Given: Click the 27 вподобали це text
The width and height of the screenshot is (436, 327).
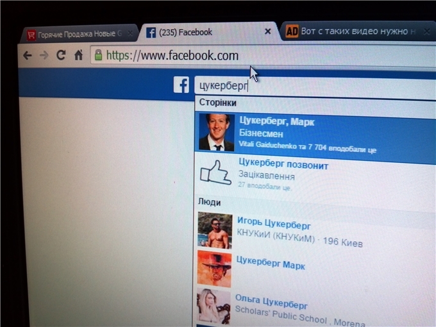Looking at the screenshot, I should click(x=264, y=186).
